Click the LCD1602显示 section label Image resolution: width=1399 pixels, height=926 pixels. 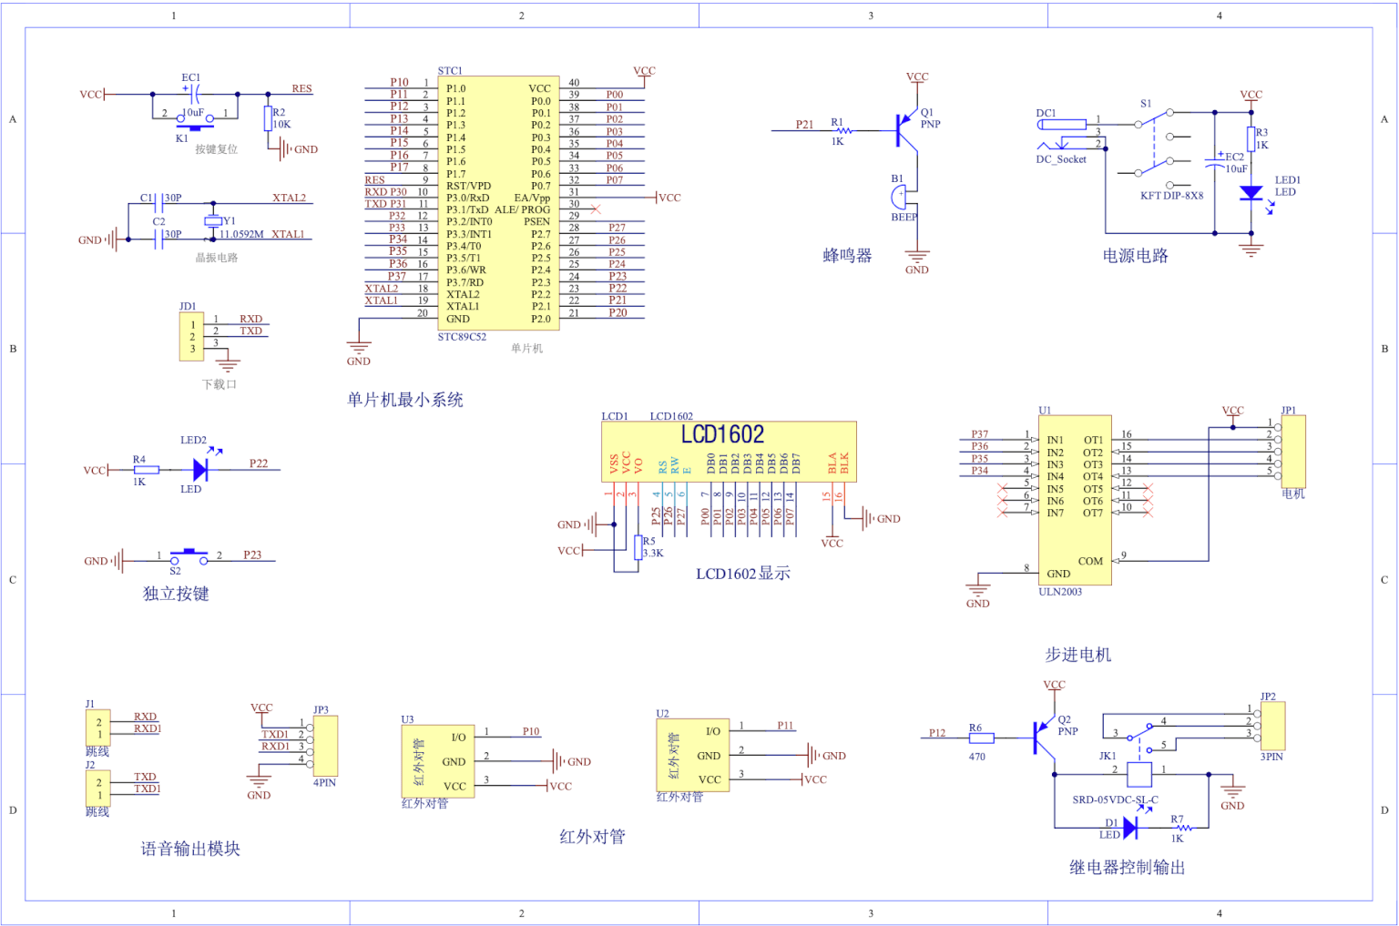pyautogui.click(x=743, y=574)
